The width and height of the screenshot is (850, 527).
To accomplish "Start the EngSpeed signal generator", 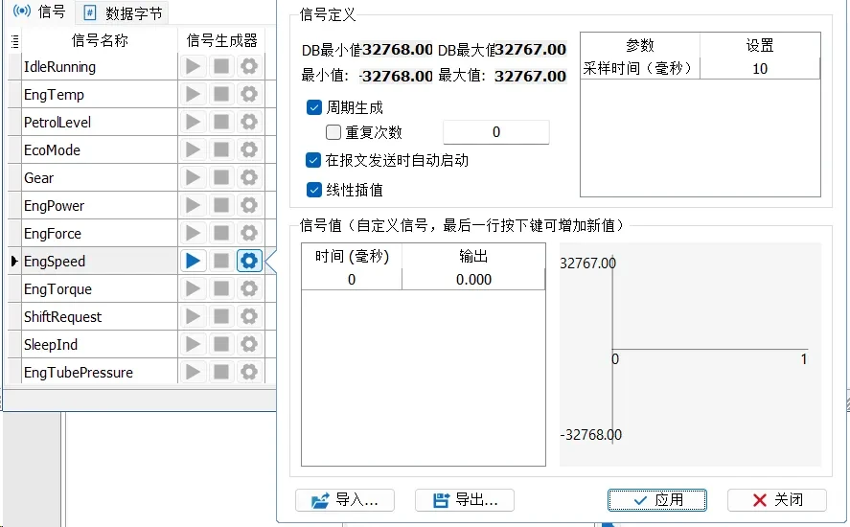I will coord(194,261).
